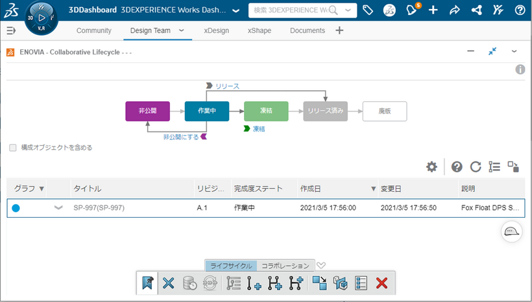532x302 pixels.
Task: Click the リリース transition link
Action: point(227,86)
